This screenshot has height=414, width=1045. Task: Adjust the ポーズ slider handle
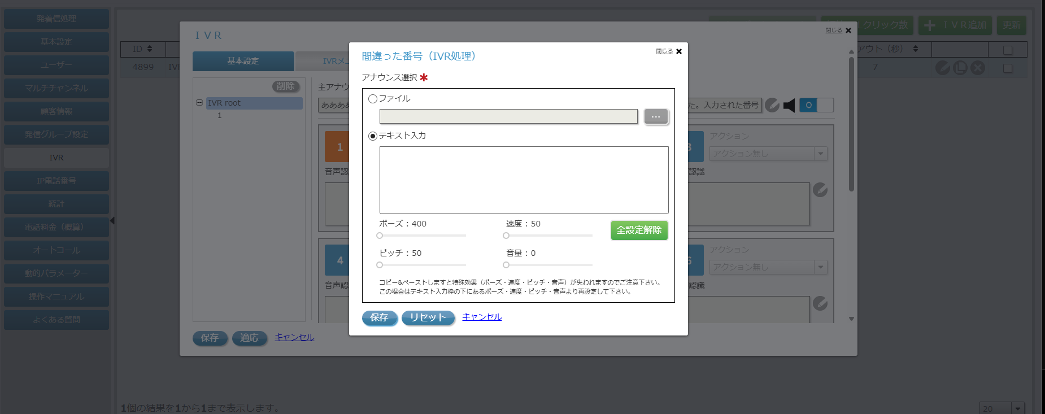click(380, 236)
